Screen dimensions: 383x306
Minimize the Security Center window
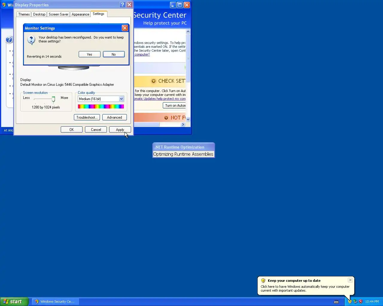[173, 5]
